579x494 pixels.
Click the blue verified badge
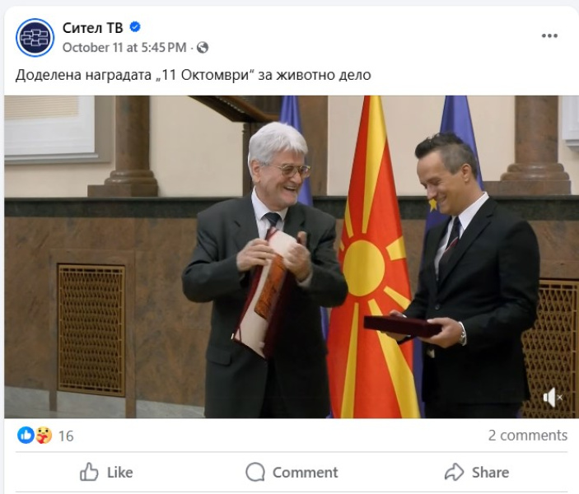pos(135,27)
